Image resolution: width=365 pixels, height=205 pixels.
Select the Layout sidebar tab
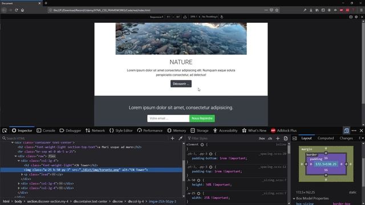pos(306,138)
